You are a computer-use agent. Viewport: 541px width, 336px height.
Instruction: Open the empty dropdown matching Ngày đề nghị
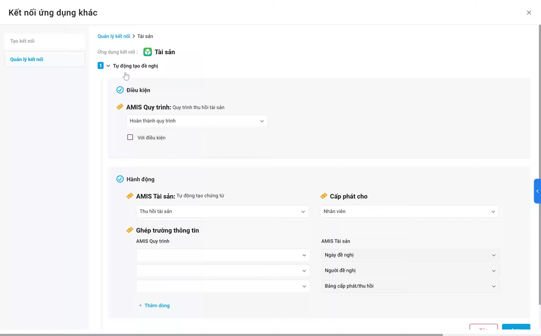(222, 255)
